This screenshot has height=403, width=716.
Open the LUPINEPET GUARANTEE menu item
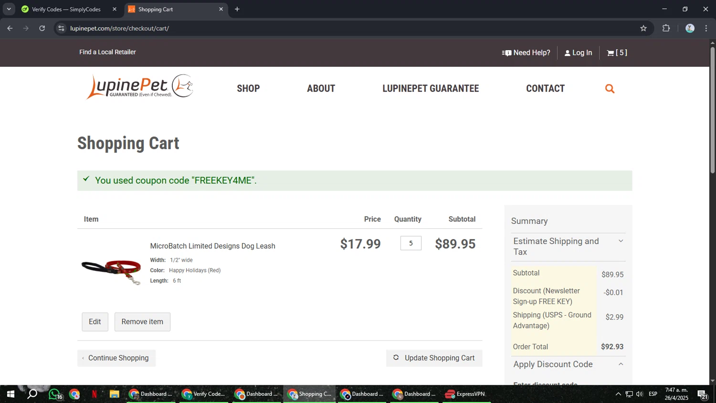pos(431,88)
